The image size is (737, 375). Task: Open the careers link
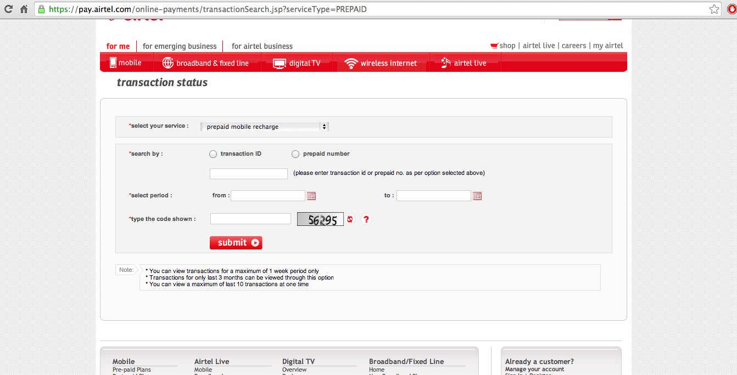point(574,46)
